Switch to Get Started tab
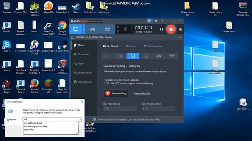The image size is (252, 141). coord(110,46)
